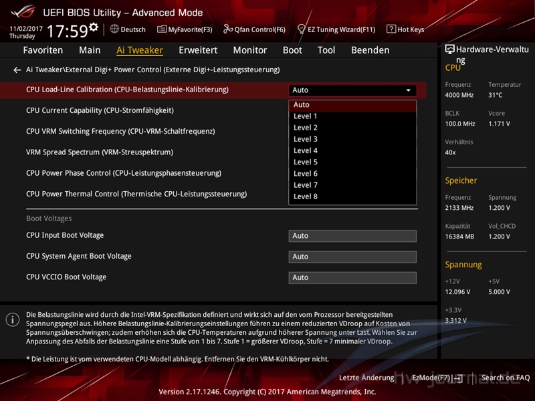
Task: Launch EZ Tuning Wizard lightbulb icon
Action: pos(302,29)
